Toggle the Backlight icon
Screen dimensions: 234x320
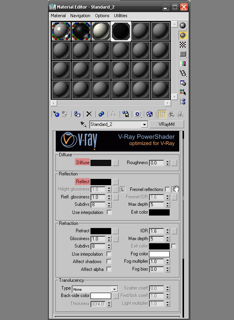(183, 35)
